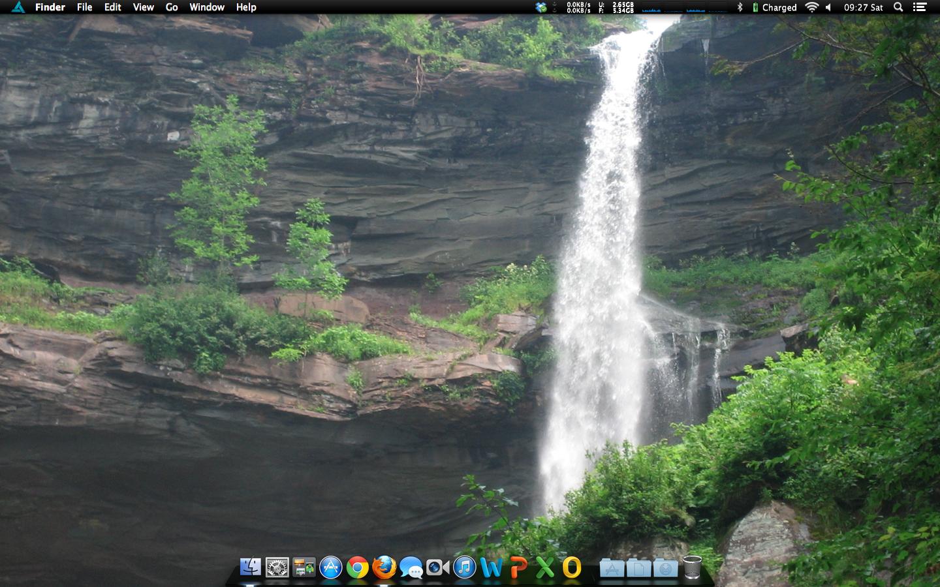The image size is (940, 587).
Task: Open the Help menu
Action: (246, 7)
